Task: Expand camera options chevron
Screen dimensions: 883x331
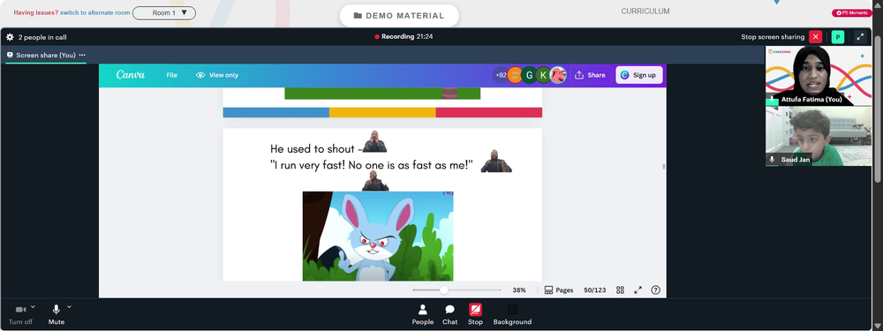Action: [33, 307]
